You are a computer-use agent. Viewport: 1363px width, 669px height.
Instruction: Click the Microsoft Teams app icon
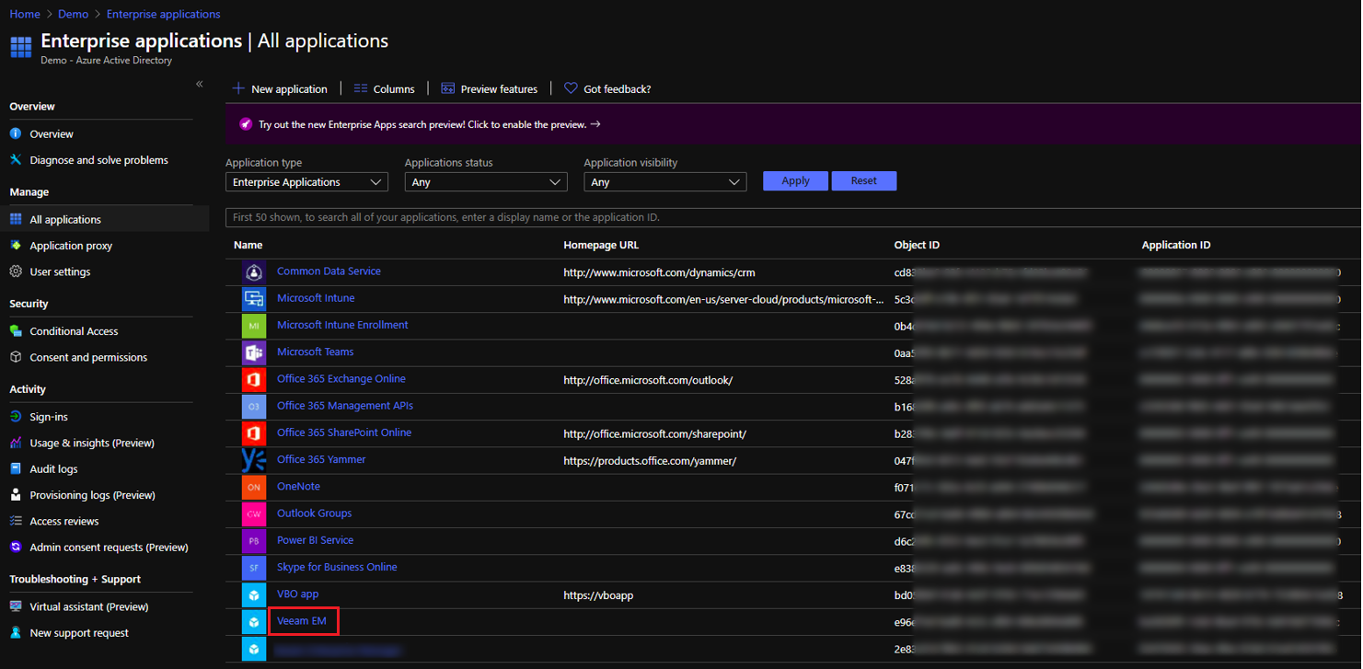[x=254, y=352]
